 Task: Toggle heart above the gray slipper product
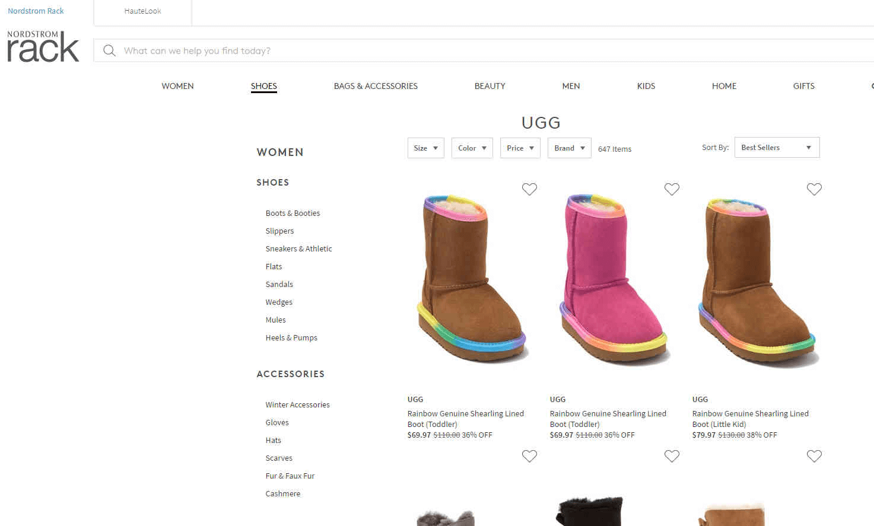[529, 456]
